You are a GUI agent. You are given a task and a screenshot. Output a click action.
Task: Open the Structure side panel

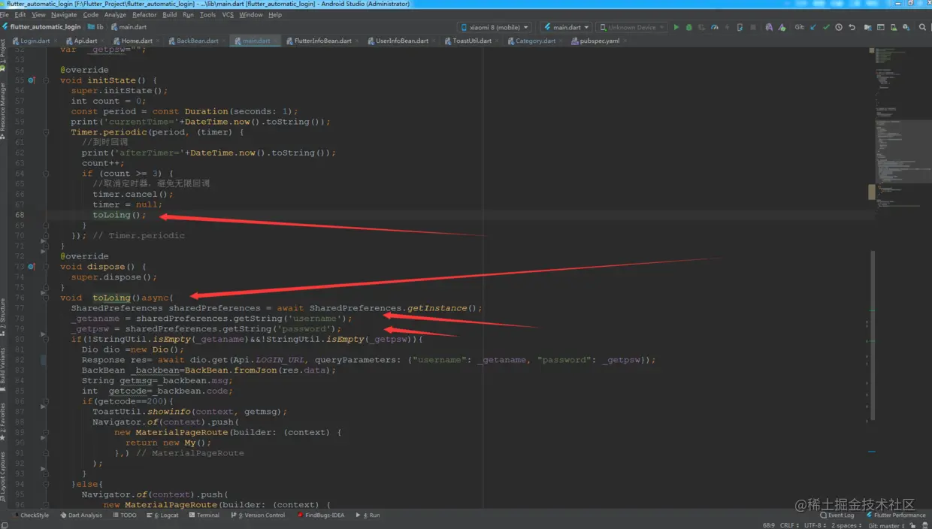point(3,317)
